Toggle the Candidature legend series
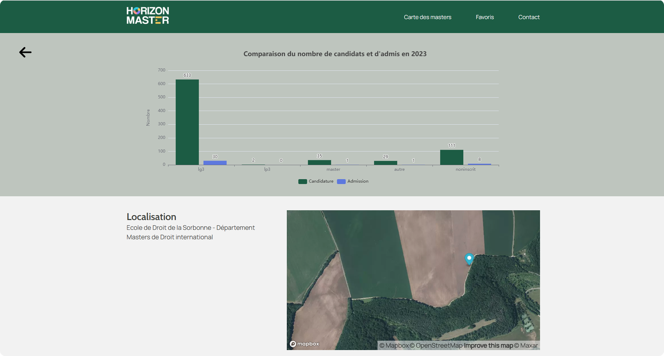The image size is (664, 356). point(321,181)
